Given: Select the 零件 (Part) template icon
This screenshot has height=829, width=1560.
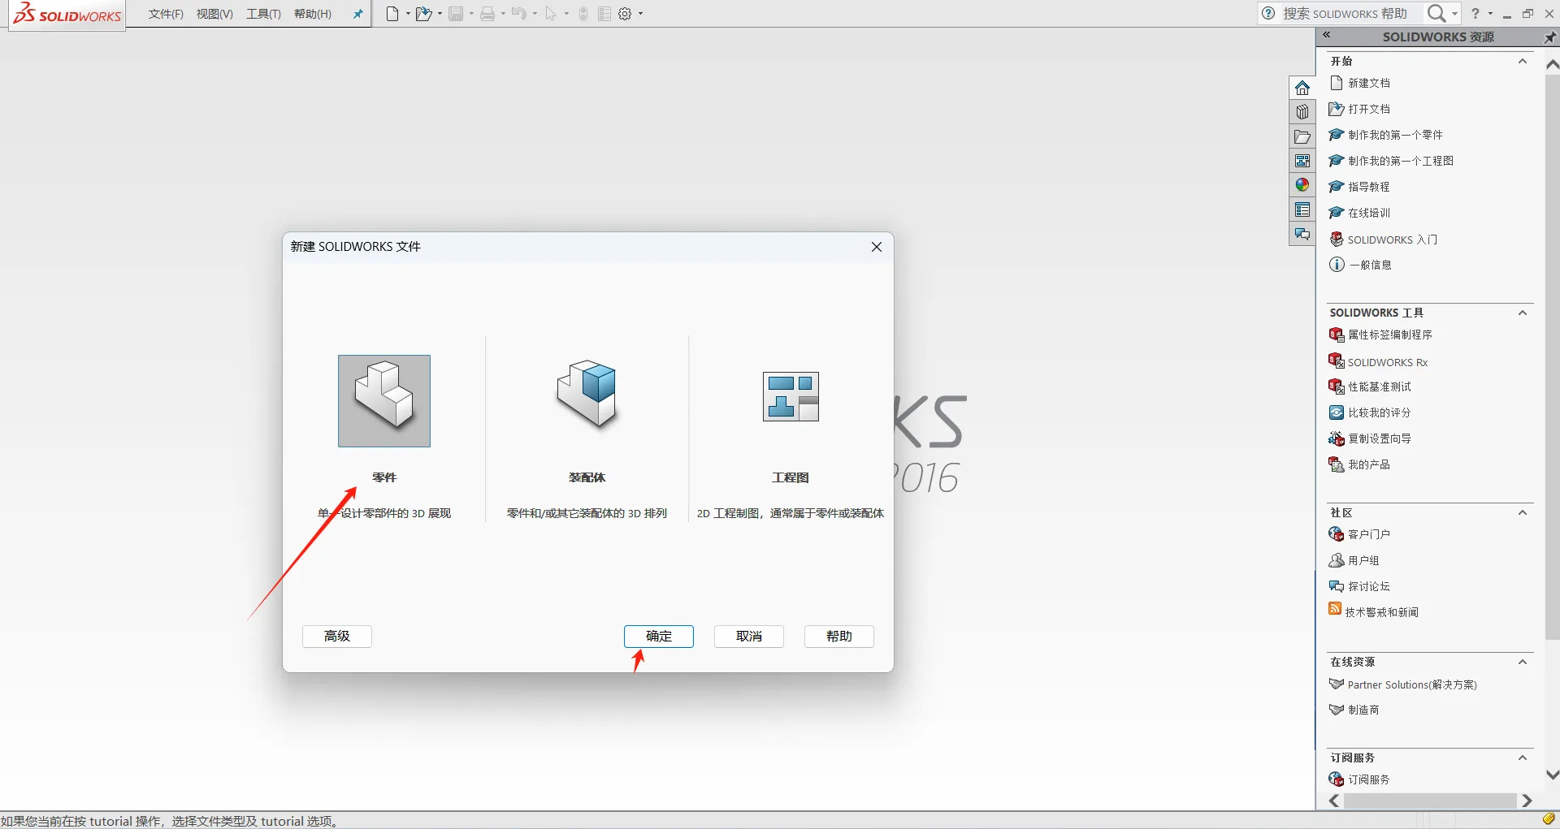Looking at the screenshot, I should (384, 401).
